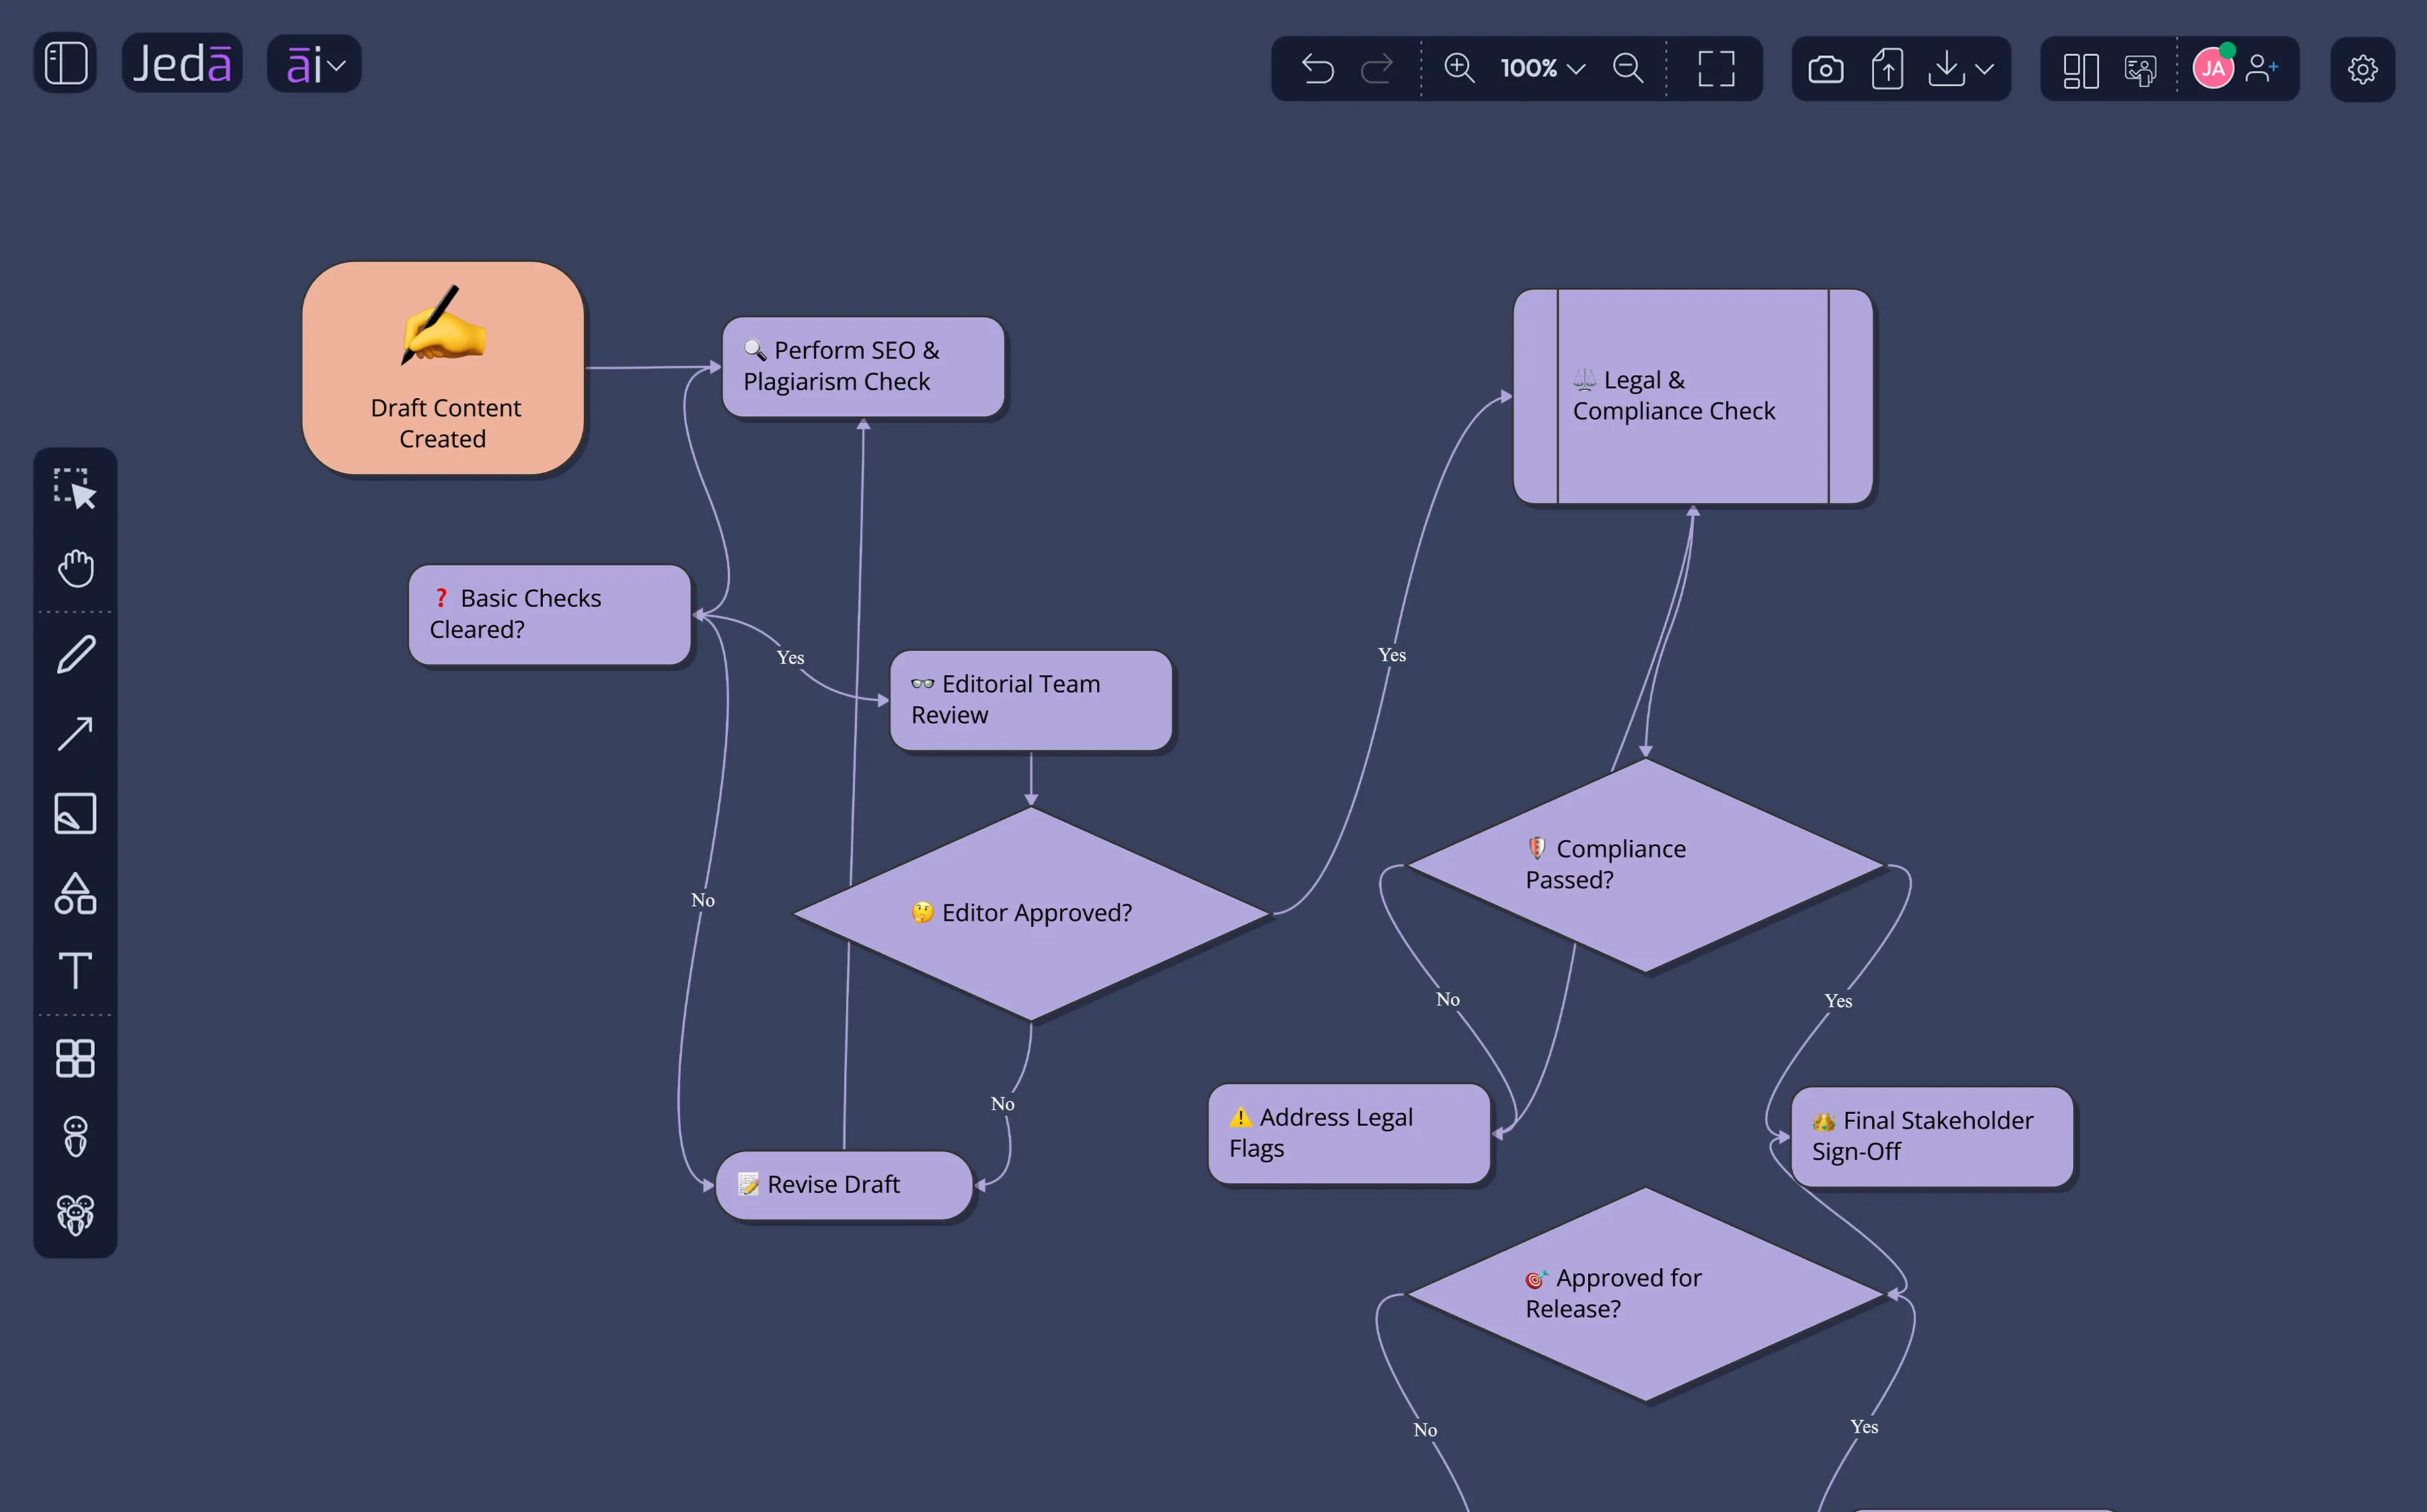Open the 100% zoom level dropdown
This screenshot has width=2427, height=1512.
coord(1543,68)
